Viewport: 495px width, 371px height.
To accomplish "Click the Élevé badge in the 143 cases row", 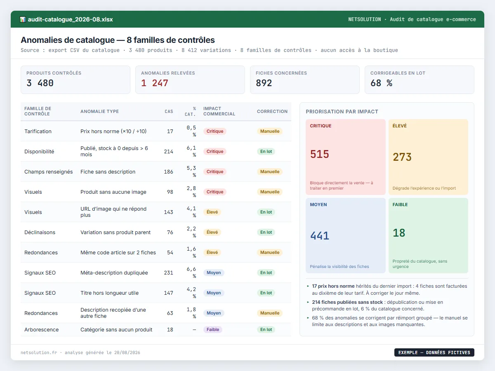I will (x=212, y=212).
